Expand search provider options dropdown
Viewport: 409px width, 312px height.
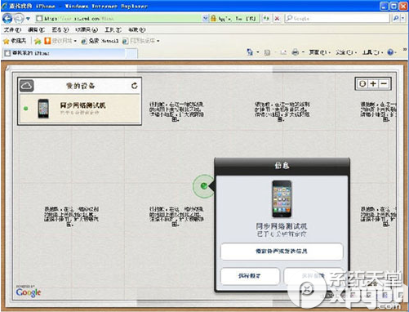point(403,18)
